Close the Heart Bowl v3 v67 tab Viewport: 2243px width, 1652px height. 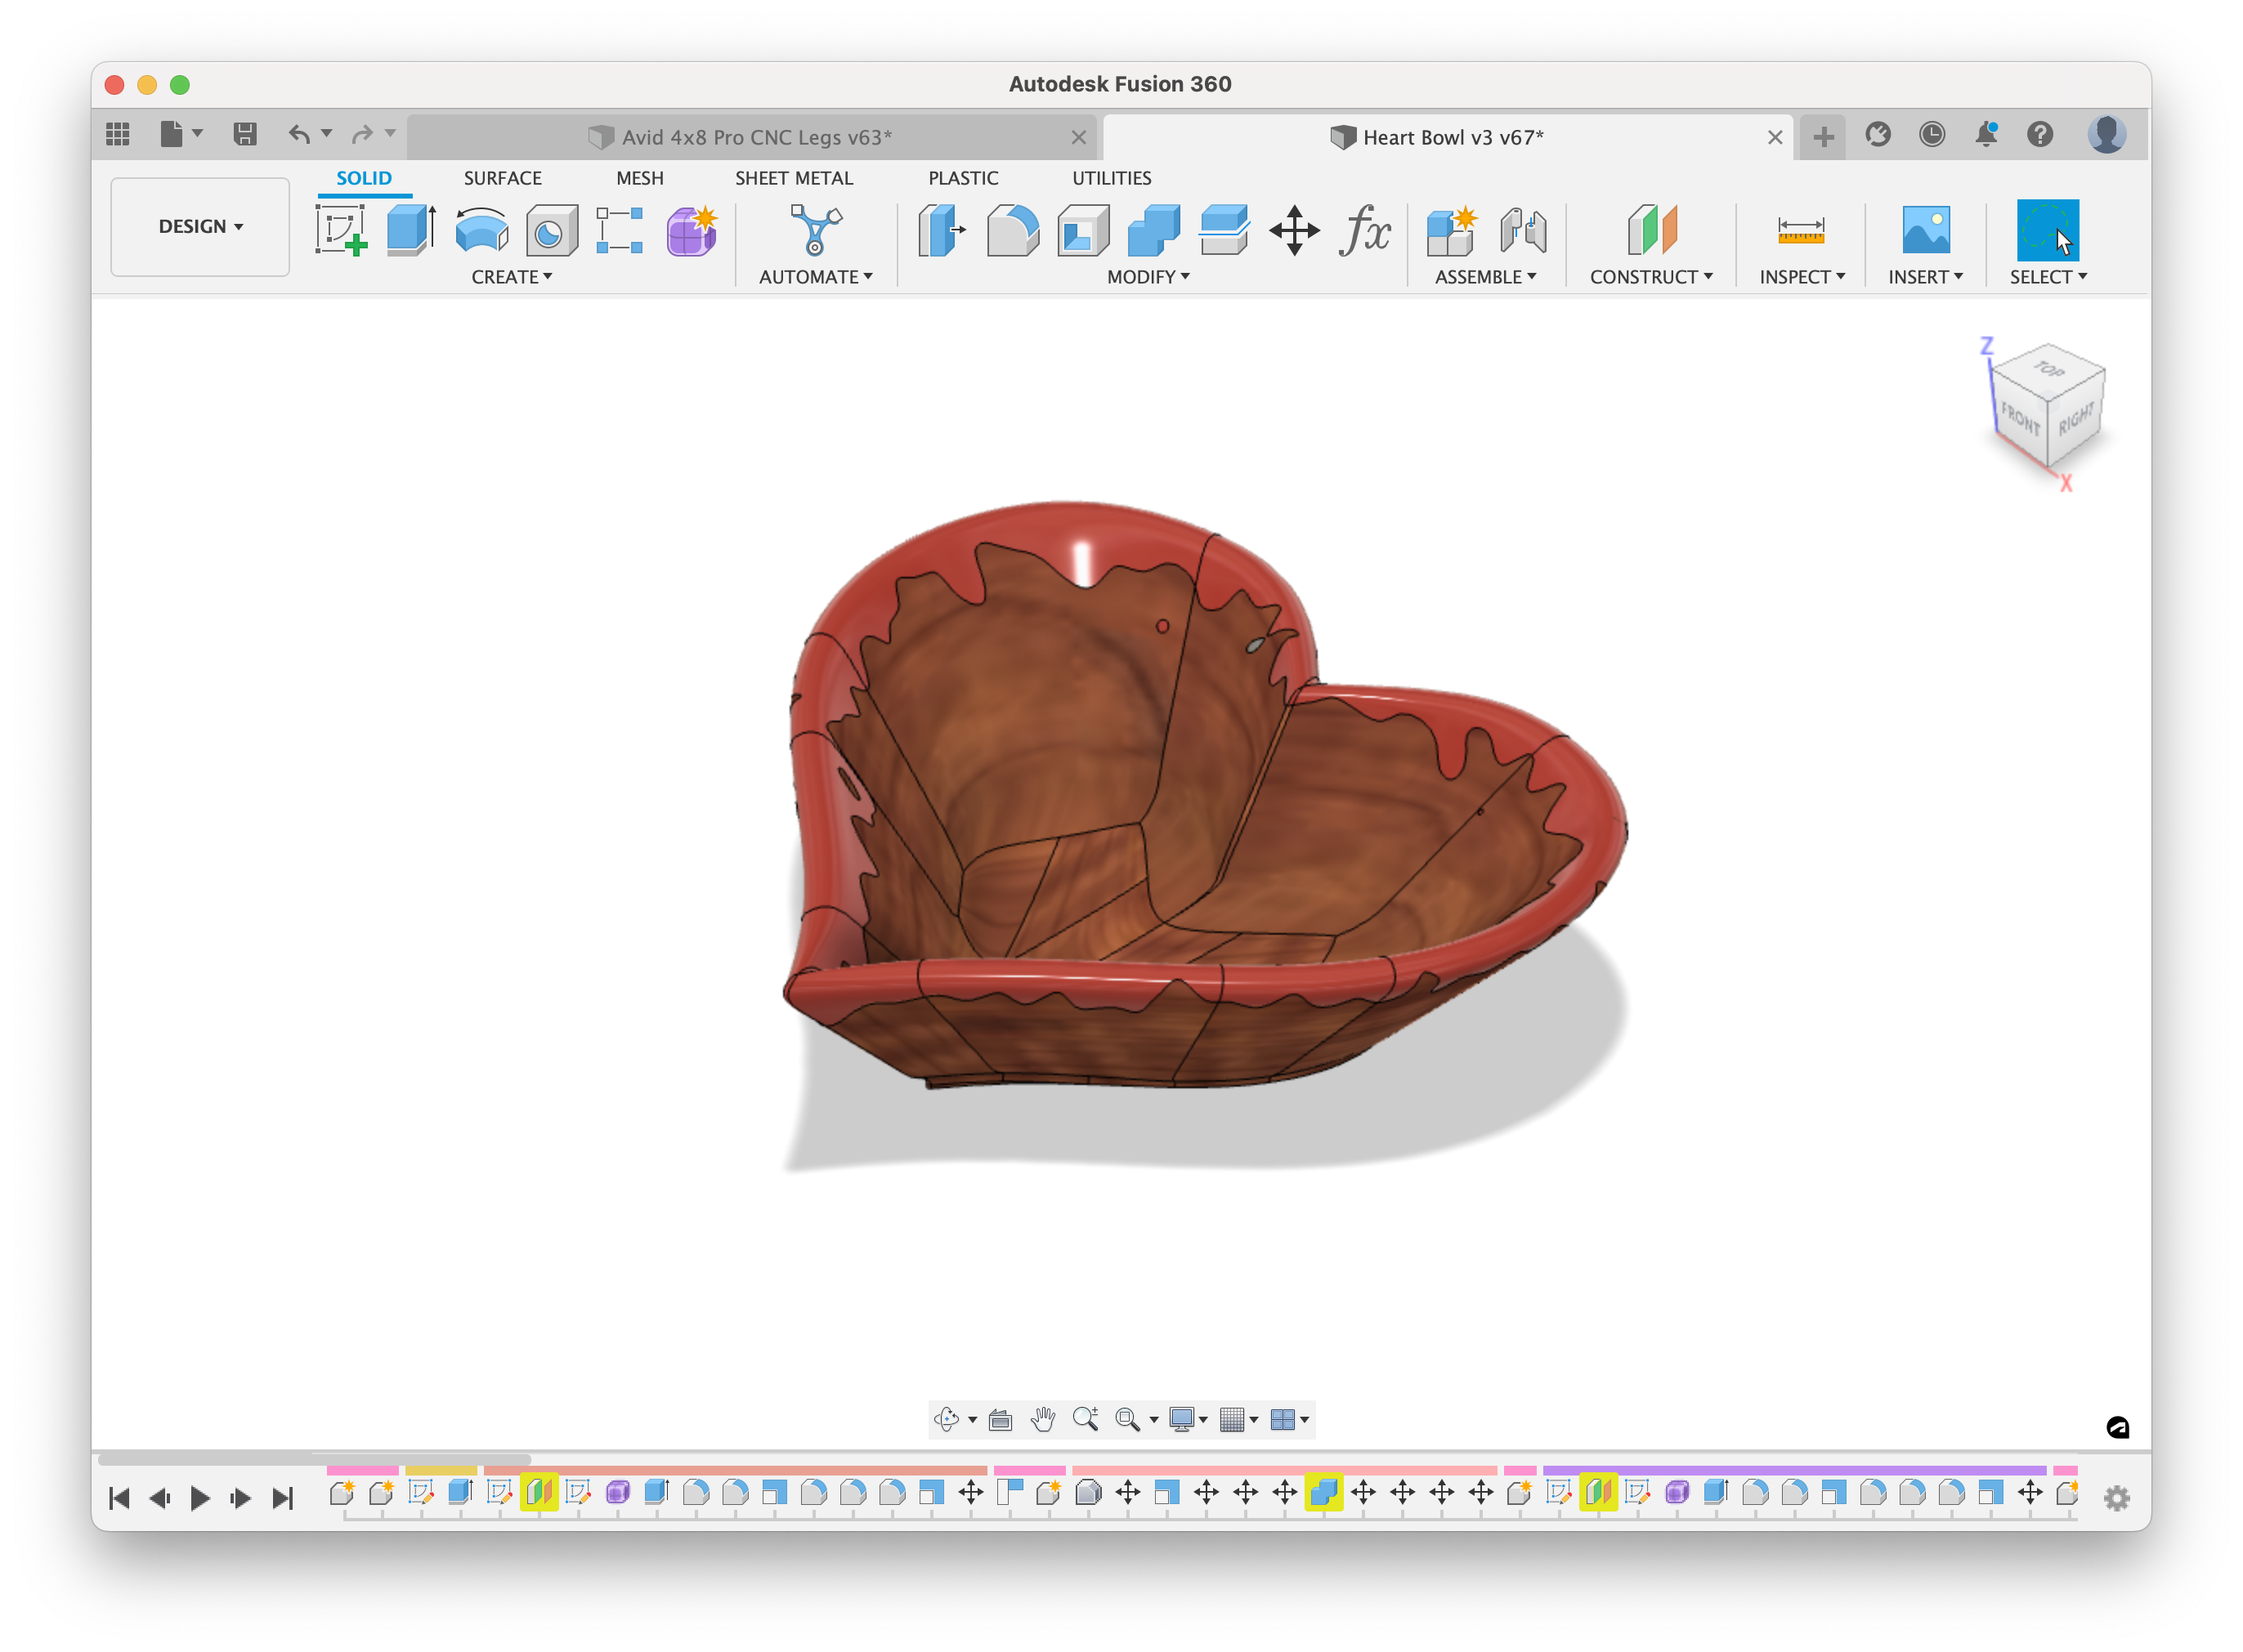pos(1774,137)
